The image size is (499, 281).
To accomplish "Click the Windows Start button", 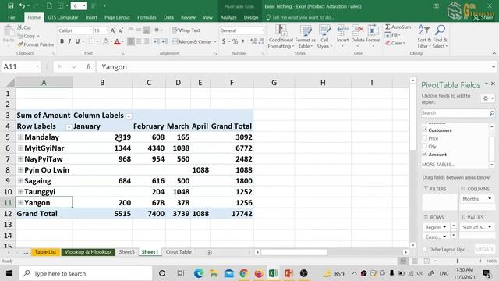I will click(x=9, y=273).
